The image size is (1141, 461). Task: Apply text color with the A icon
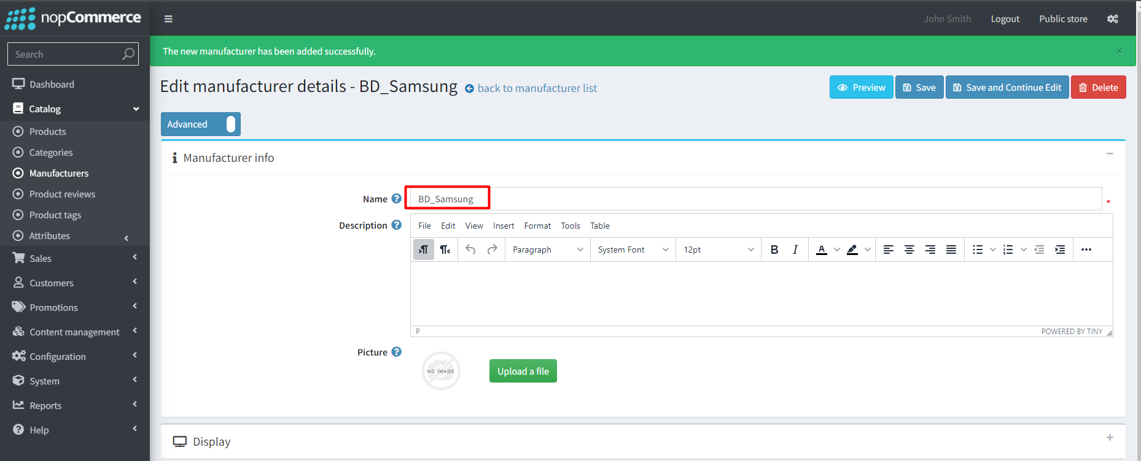[x=822, y=250]
